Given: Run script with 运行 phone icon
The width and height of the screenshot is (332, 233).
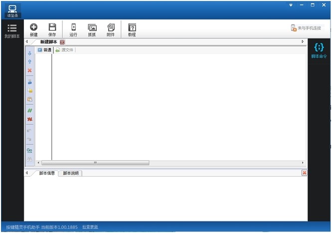Looking at the screenshot, I should [x=73, y=30].
